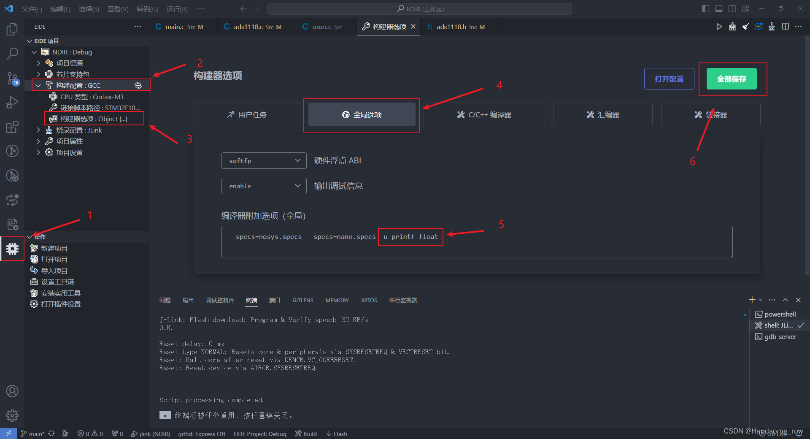Click the compiler additional options input field

[477, 242]
